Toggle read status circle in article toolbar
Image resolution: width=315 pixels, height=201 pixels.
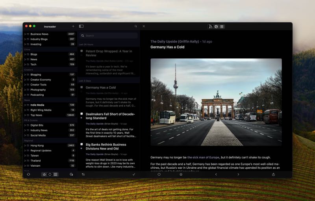pyautogui.click(x=159, y=174)
